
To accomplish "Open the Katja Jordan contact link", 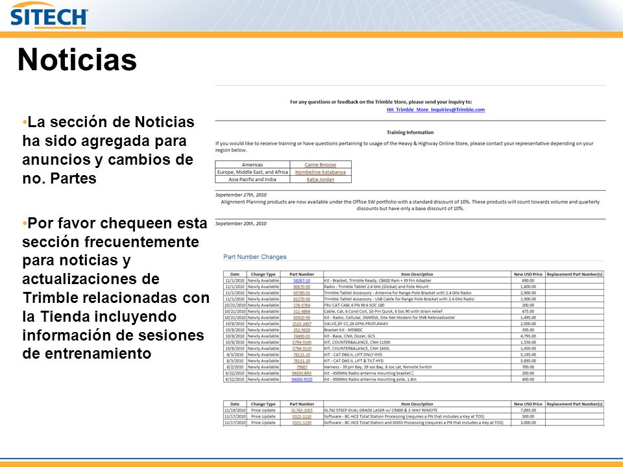I will pos(320,180).
